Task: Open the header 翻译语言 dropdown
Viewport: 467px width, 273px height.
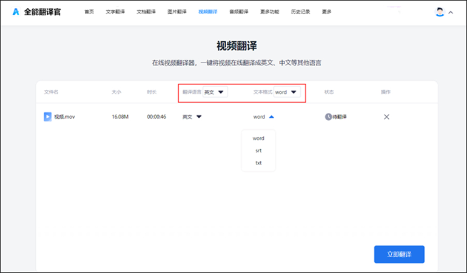Action: click(x=215, y=92)
